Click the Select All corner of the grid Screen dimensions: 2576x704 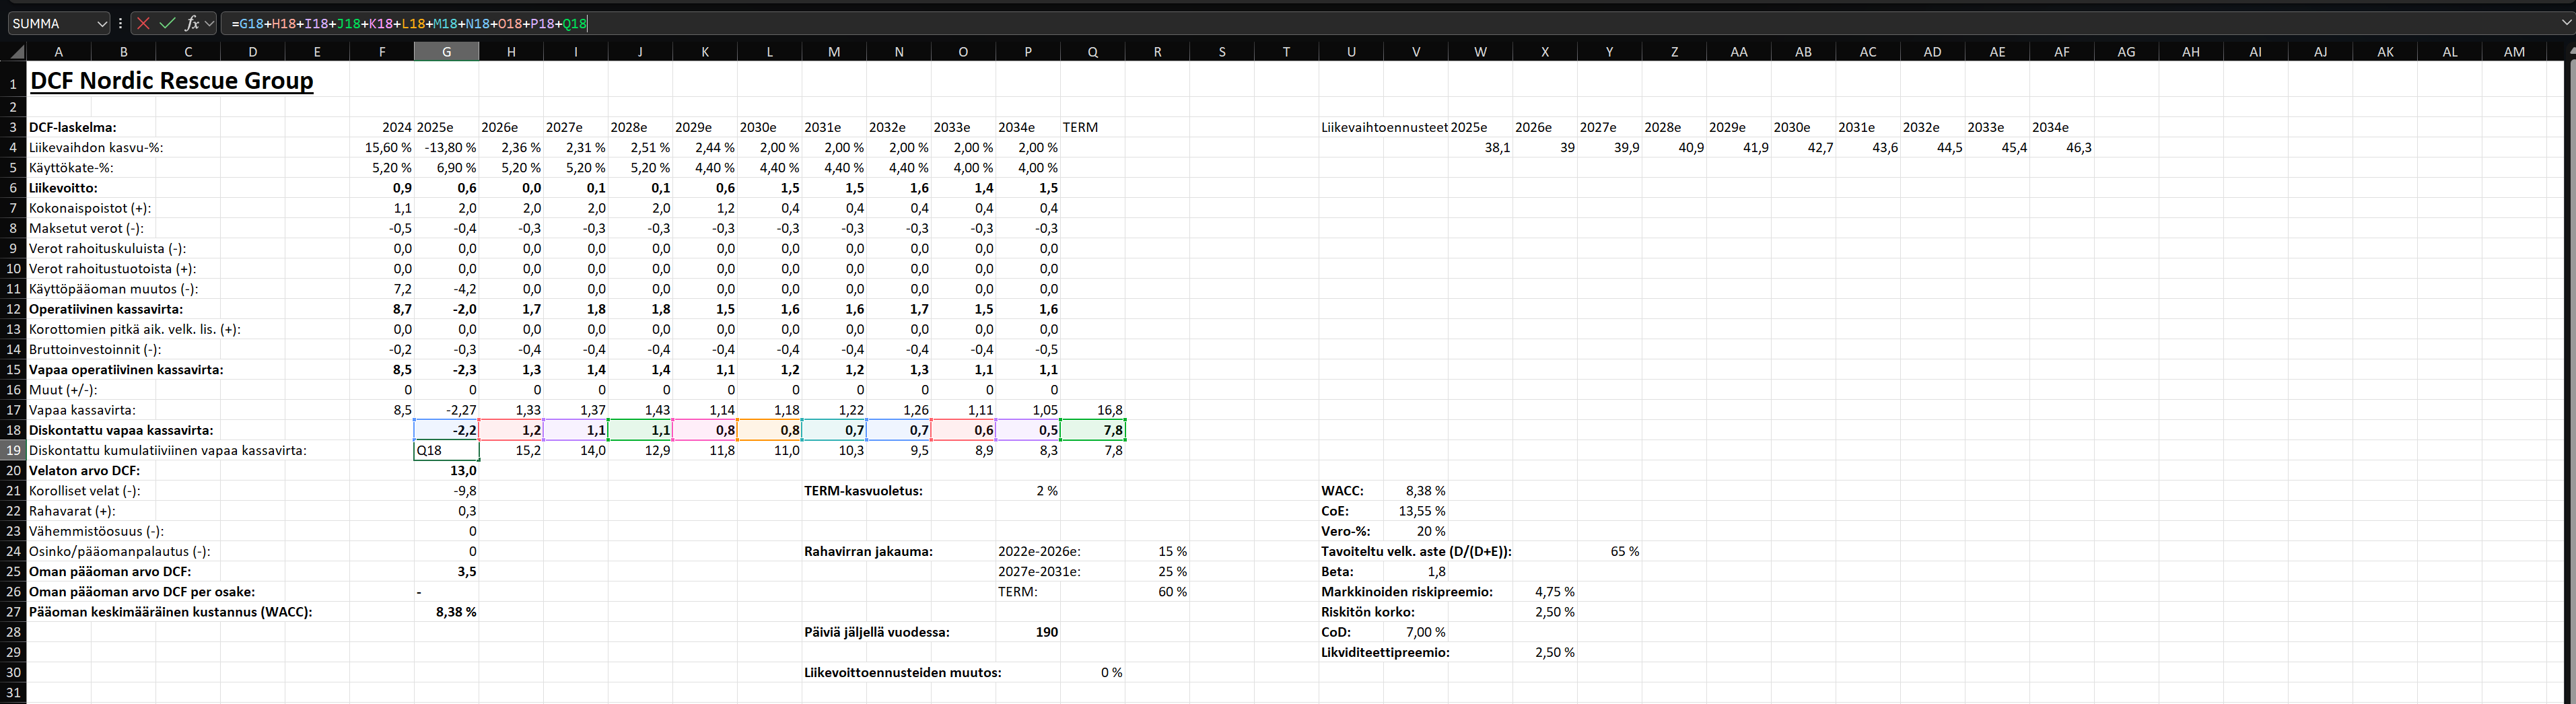(17, 52)
